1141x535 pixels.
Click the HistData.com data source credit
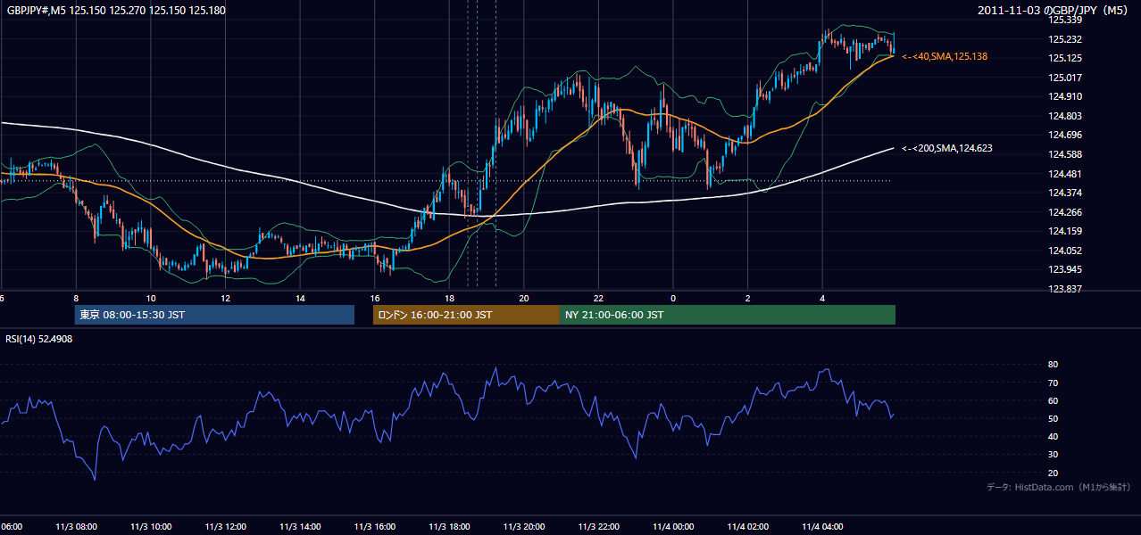(x=1059, y=487)
